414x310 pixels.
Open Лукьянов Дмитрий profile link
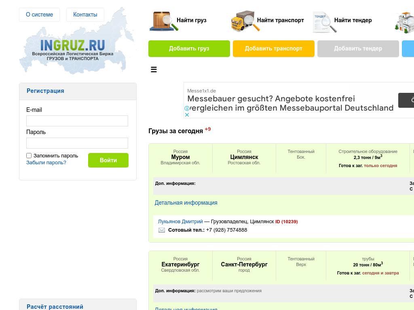[180, 222]
